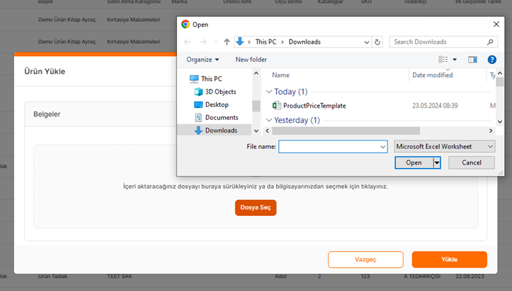Click the Belgeler section header
The height and width of the screenshot is (291, 512).
47,114
